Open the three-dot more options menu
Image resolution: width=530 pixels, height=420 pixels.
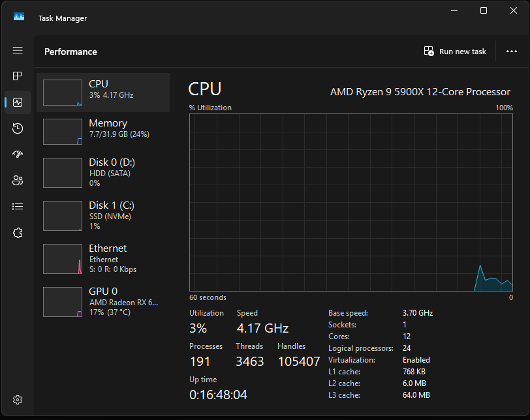[512, 52]
